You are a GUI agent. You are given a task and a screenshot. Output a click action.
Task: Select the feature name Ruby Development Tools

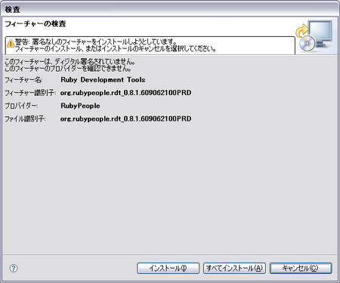[103, 80]
